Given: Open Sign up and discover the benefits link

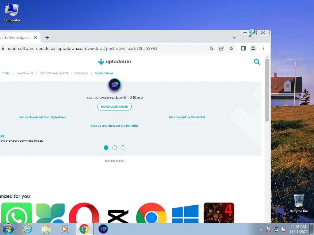Looking at the screenshot, I should (x=115, y=126).
